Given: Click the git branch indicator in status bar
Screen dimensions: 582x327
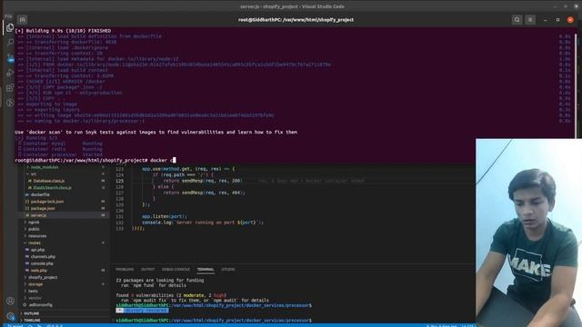Looking at the screenshot, I should (15, 325).
